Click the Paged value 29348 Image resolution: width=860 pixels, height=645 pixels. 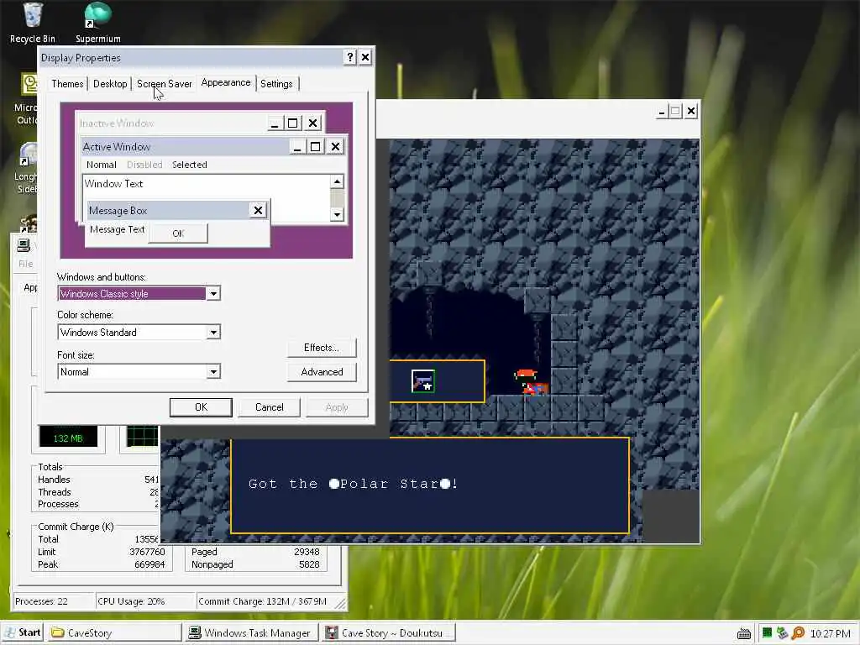coord(307,552)
